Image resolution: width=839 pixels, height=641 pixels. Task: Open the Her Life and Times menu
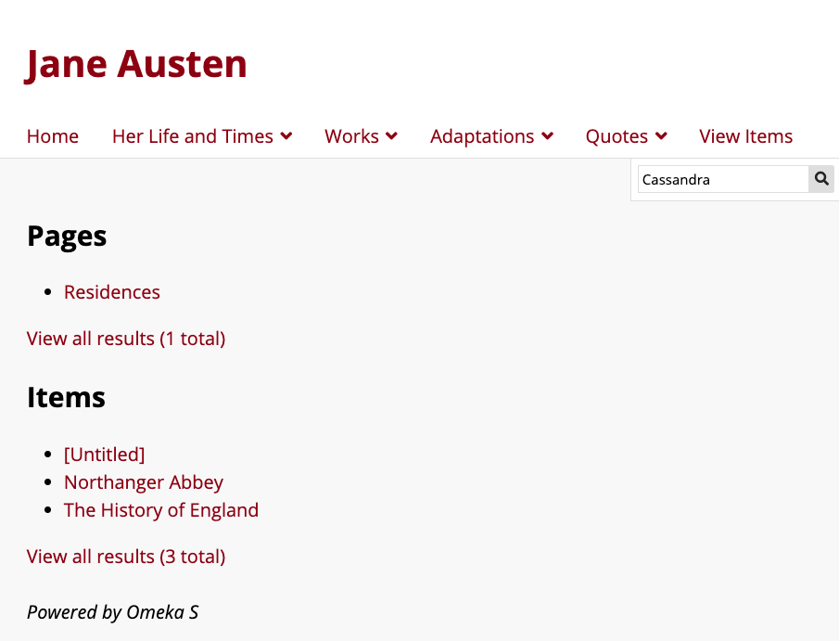tap(193, 136)
